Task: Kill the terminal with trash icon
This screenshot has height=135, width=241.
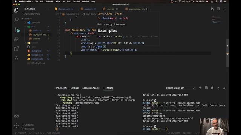Action: (x=212, y=88)
